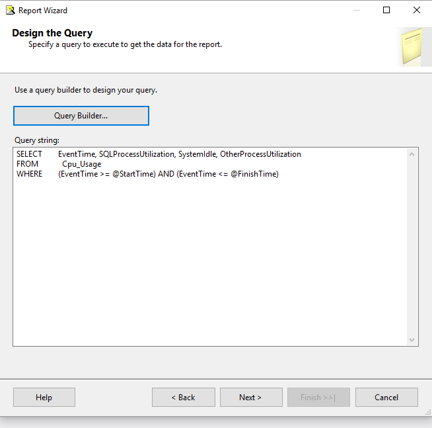The image size is (432, 428).
Task: Open the Query Builder dialog
Action: coord(81,116)
